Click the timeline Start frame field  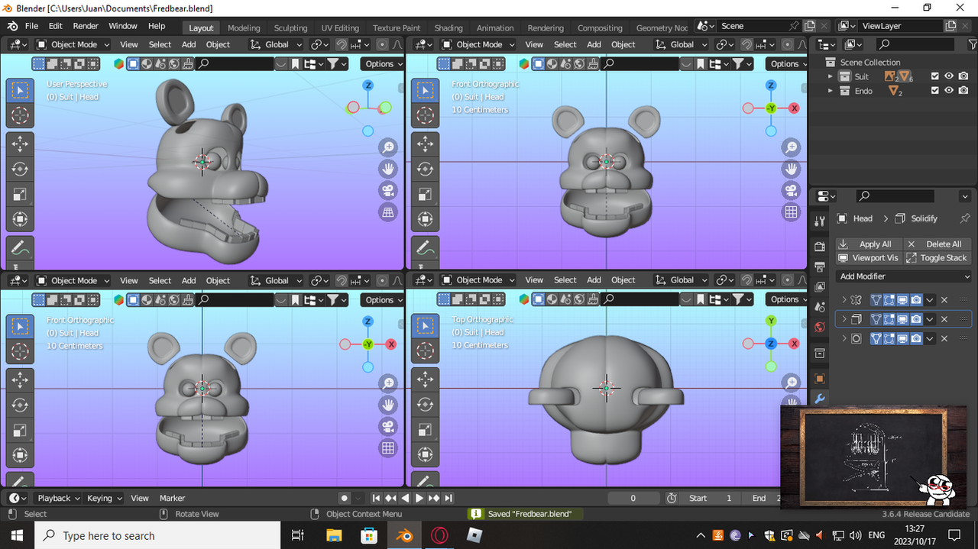(711, 499)
